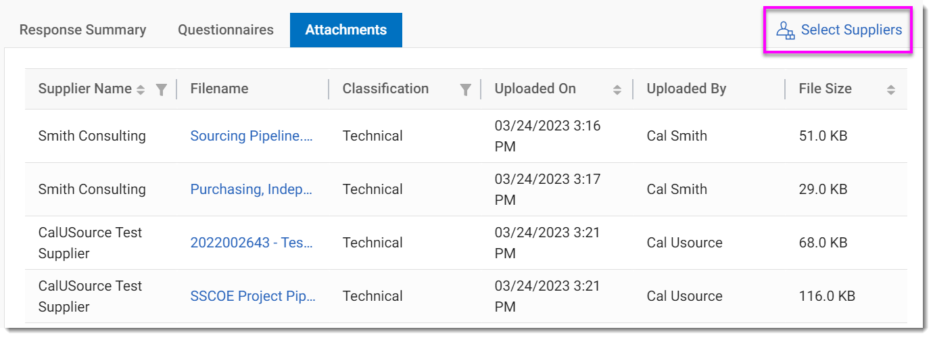Click the Select Suppliers person icon
Image resolution: width=933 pixels, height=338 pixels.
point(785,30)
